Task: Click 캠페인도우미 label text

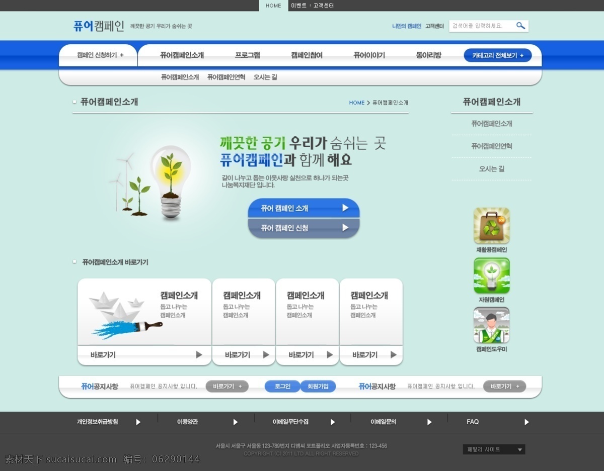Action: point(491,349)
